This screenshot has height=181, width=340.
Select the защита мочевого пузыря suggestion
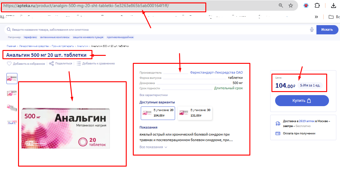[88, 37]
